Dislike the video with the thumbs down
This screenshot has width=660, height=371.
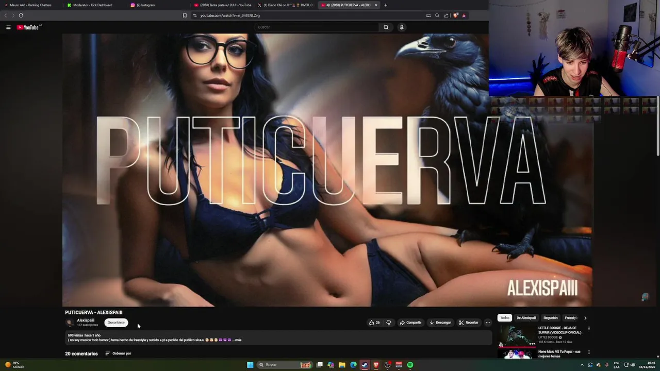pyautogui.click(x=389, y=323)
